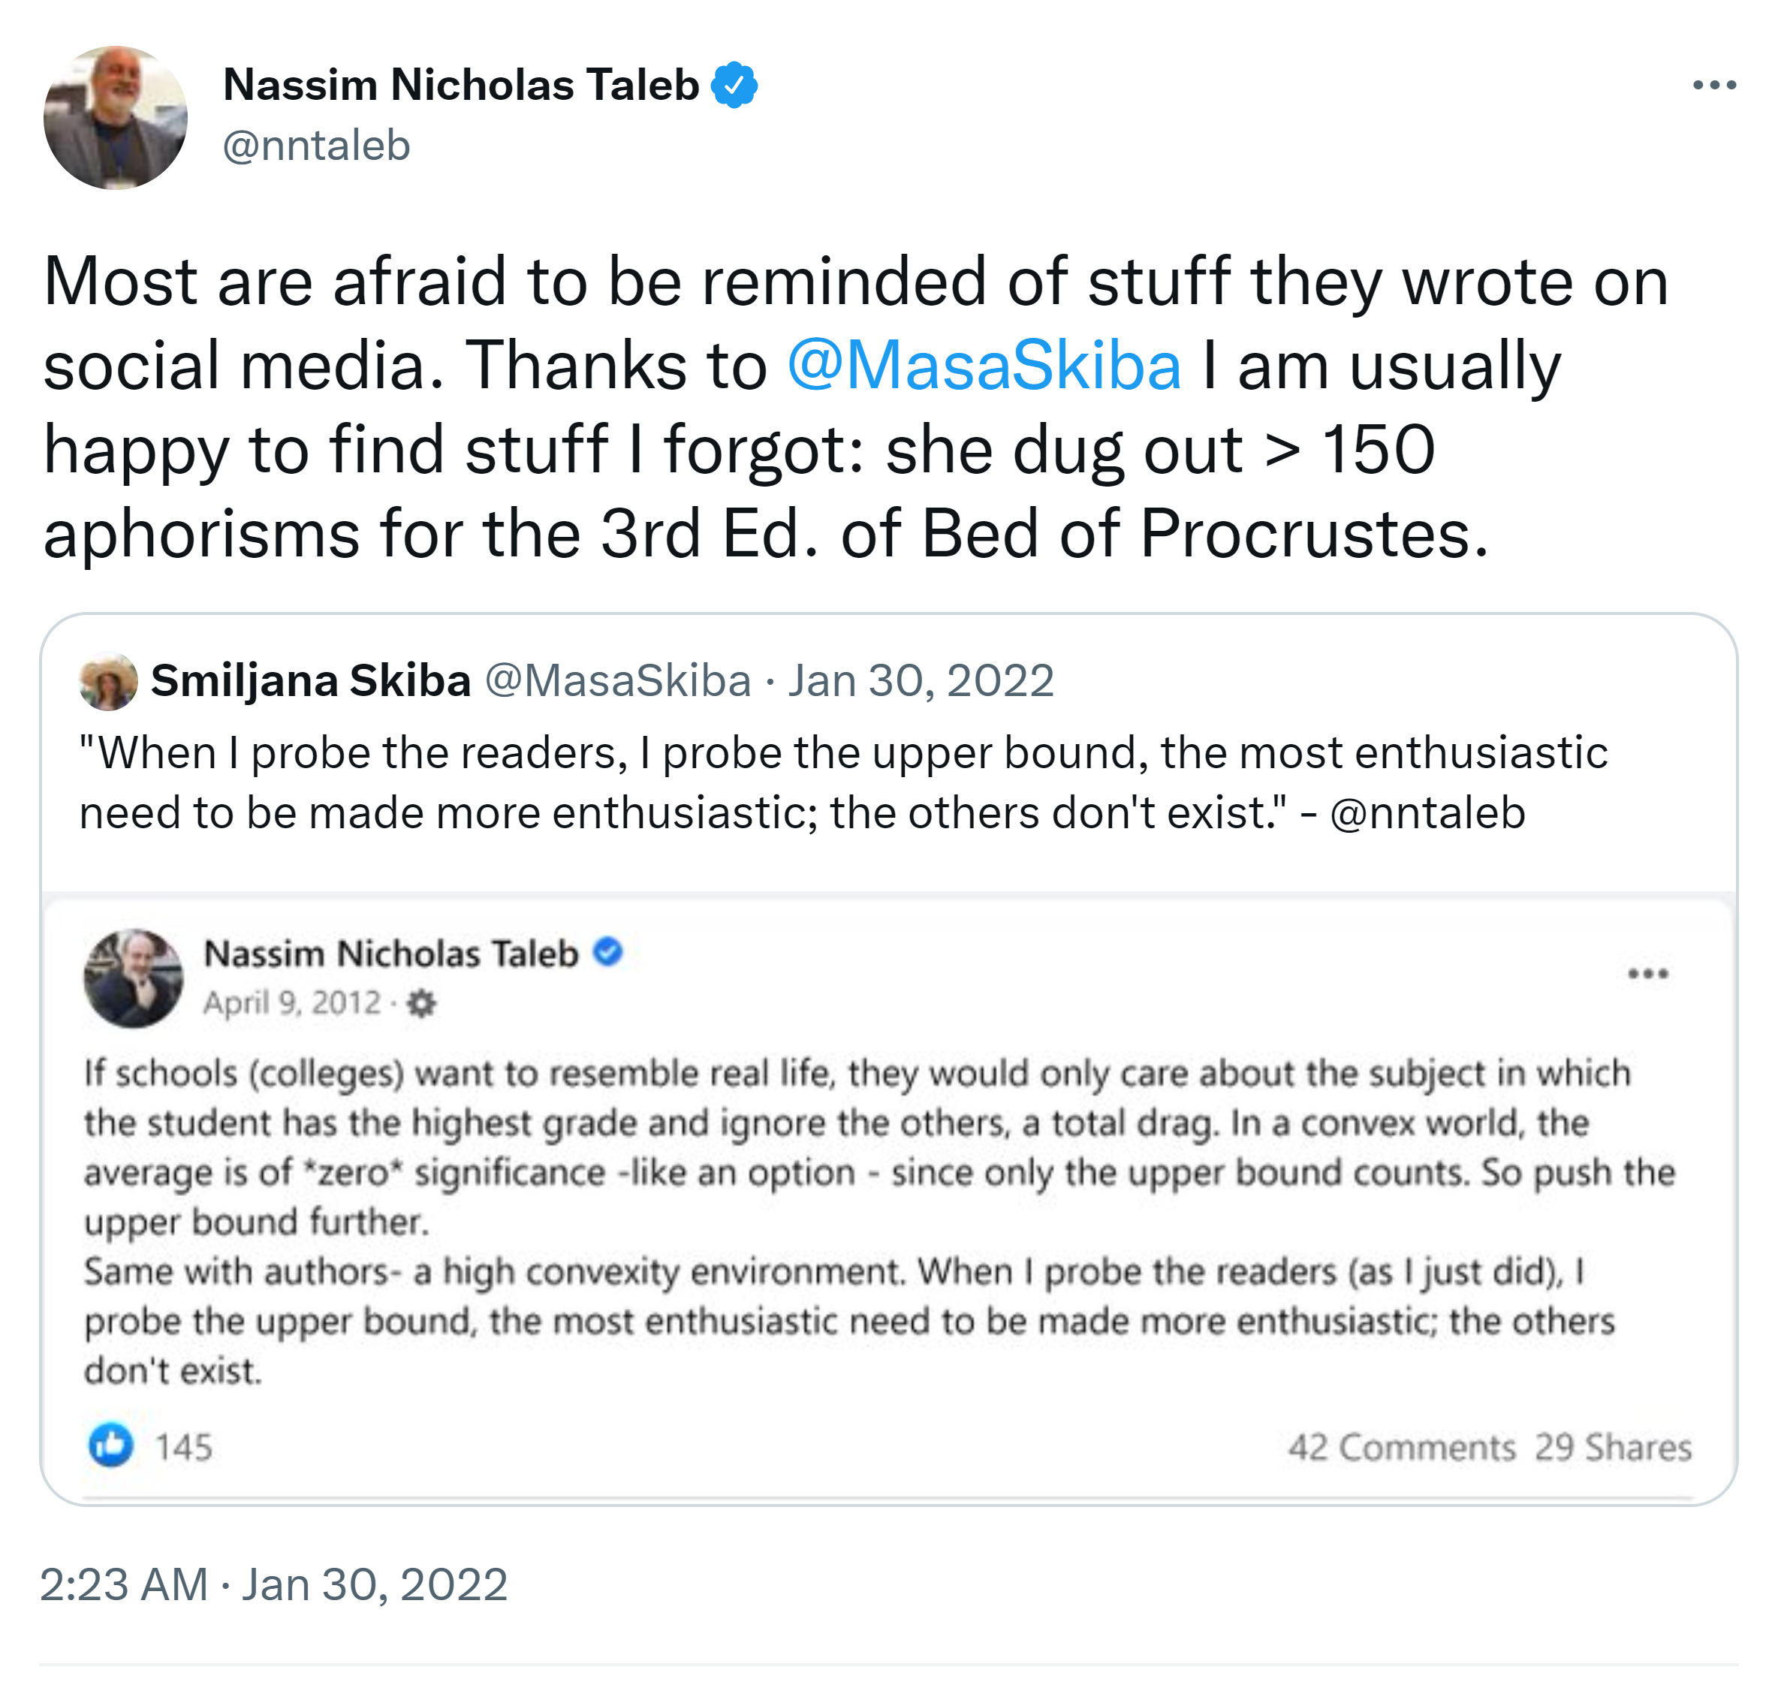Click the 29 Shares link

pos(1613,1447)
